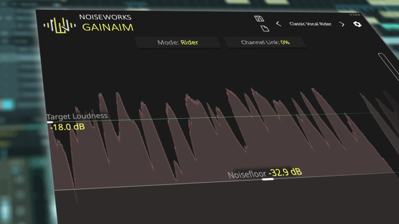Go to the previous preset arrow

point(279,24)
